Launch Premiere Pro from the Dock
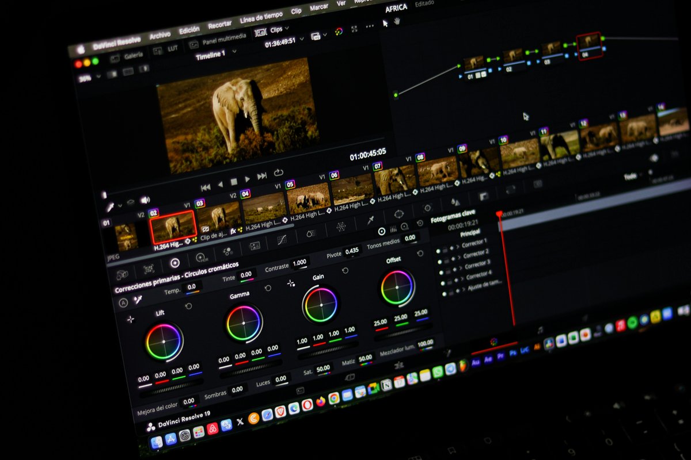Viewport: 691px width, 460px height. coord(501,356)
